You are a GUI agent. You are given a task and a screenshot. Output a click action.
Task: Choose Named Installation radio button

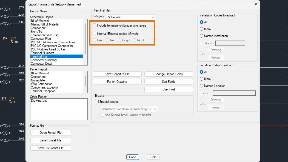click(x=202, y=36)
